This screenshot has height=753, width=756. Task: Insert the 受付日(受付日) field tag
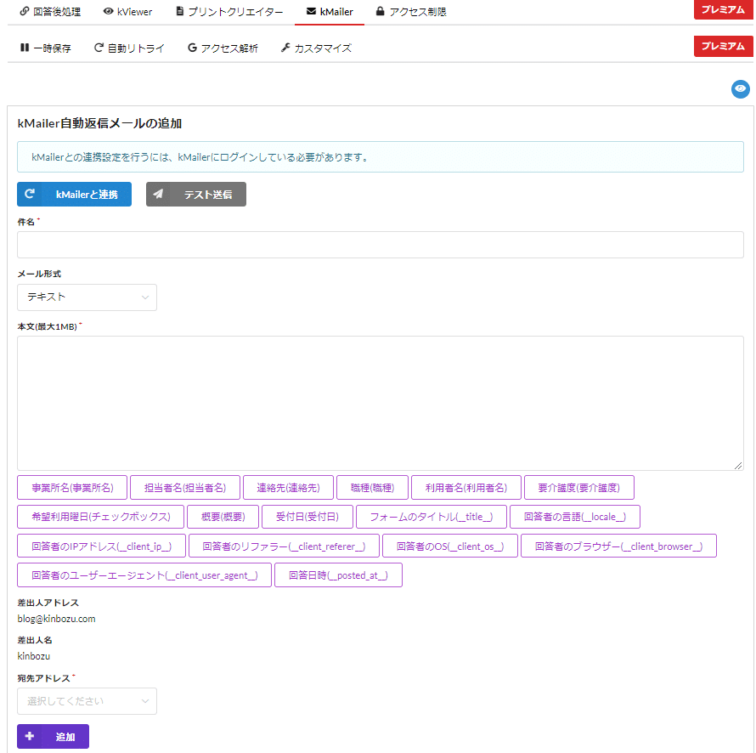307,517
